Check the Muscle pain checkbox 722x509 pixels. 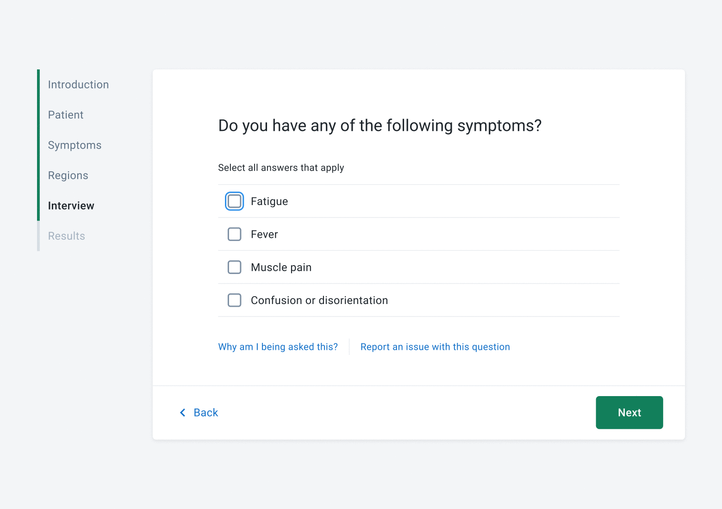pos(234,267)
